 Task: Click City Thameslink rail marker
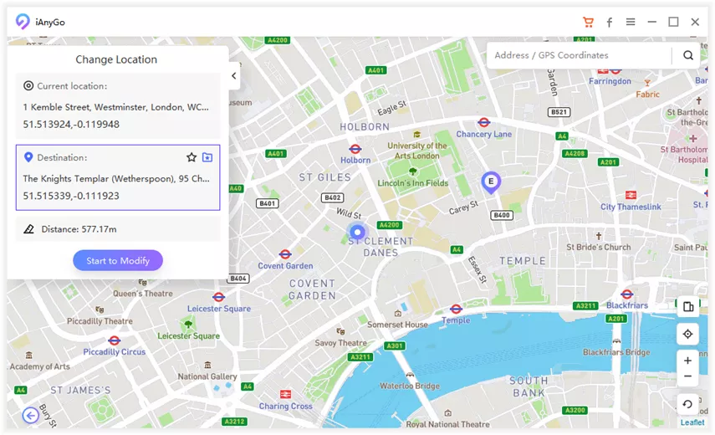click(x=631, y=195)
